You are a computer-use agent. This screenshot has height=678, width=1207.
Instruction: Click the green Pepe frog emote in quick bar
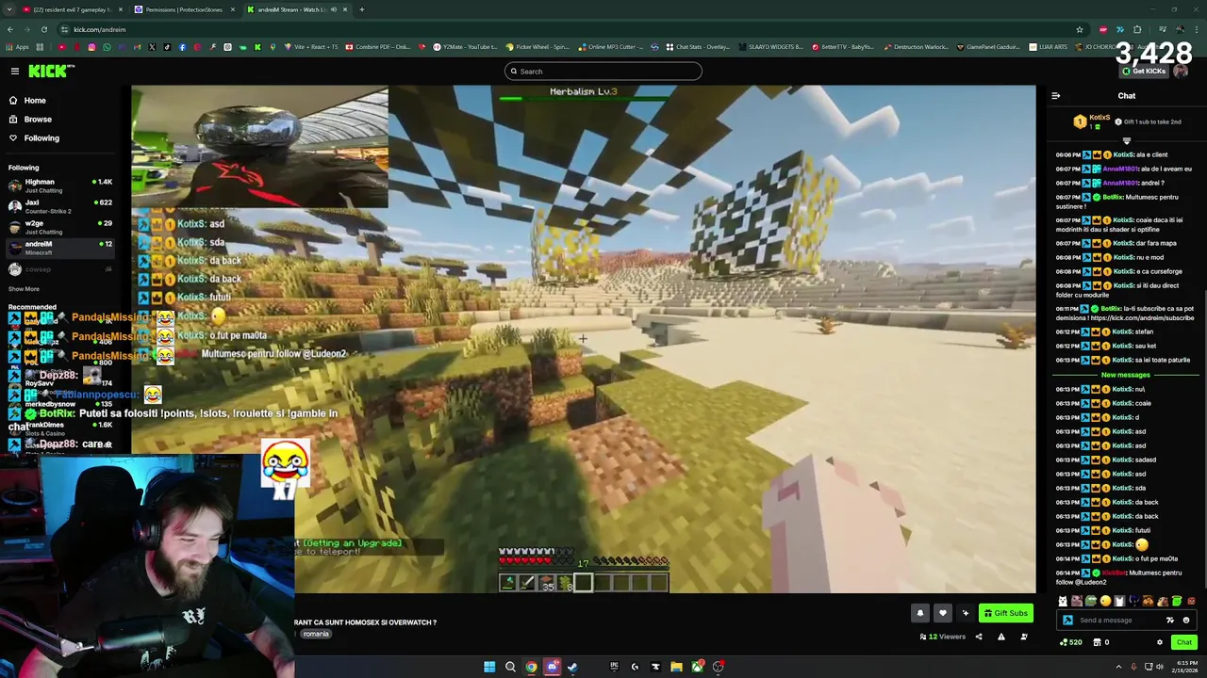[x=1091, y=601]
